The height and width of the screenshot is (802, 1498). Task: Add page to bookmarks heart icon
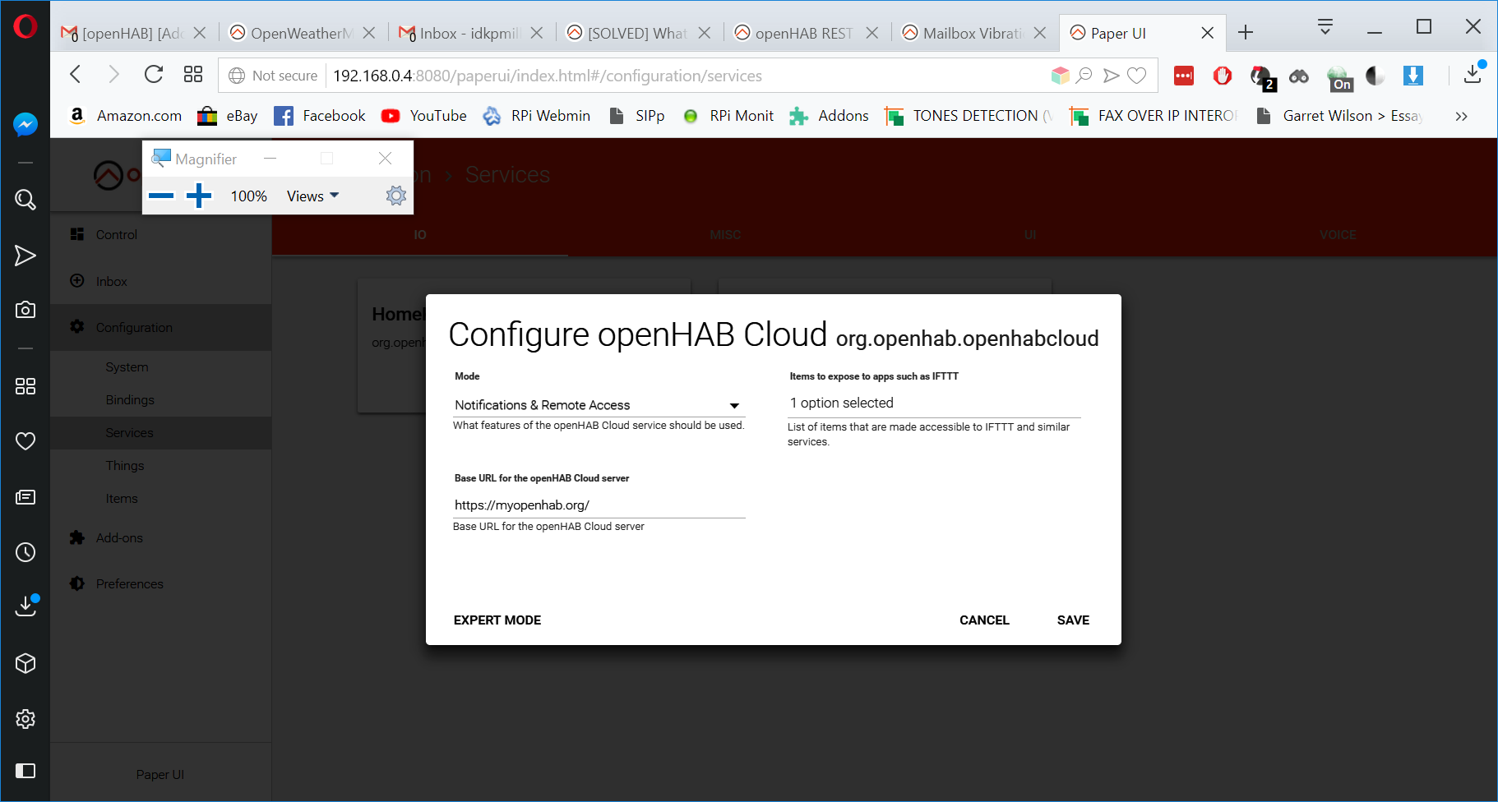point(1137,76)
